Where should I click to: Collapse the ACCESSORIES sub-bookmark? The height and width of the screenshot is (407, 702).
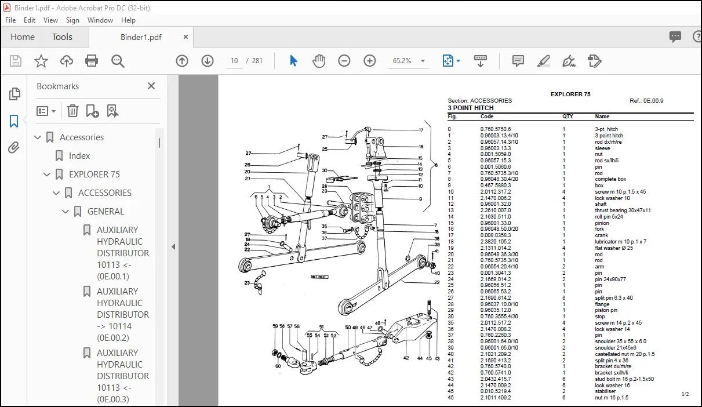[x=56, y=193]
